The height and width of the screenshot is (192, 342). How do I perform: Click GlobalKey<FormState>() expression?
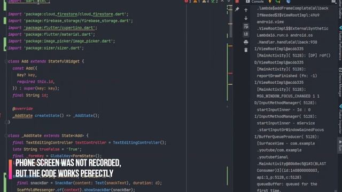pyautogui.click(x=76, y=156)
